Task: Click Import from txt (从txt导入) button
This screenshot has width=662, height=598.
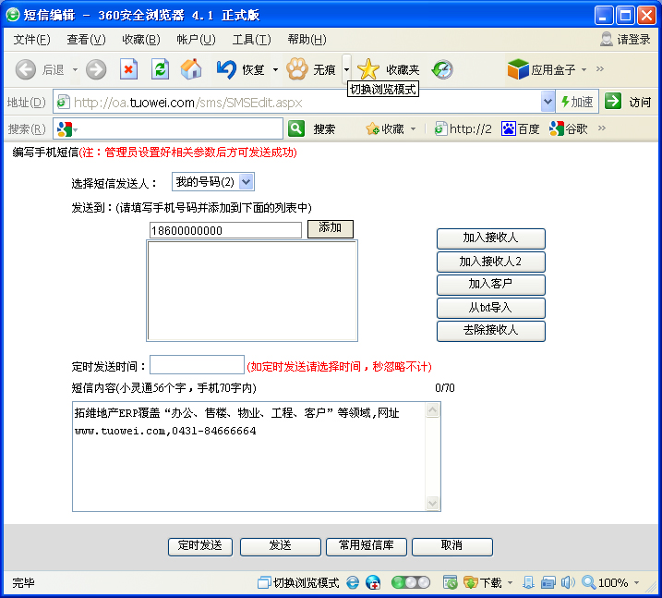Action: tap(490, 308)
